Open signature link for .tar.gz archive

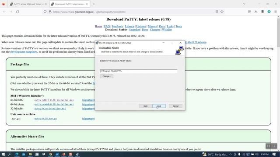[88, 119]
